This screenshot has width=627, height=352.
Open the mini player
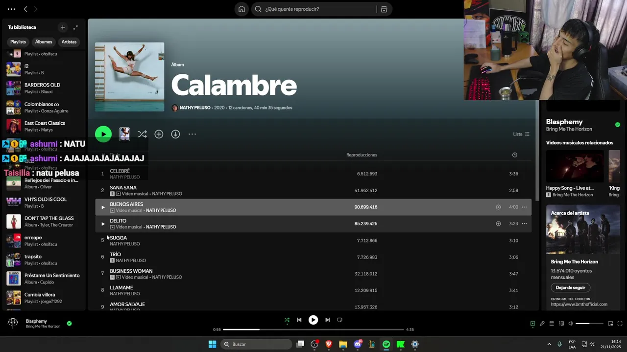point(610,324)
